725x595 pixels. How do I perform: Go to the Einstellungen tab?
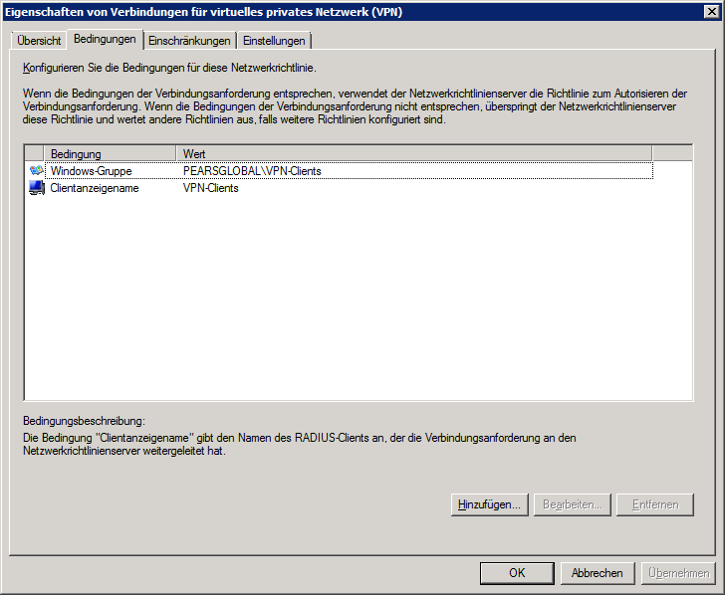coord(274,41)
